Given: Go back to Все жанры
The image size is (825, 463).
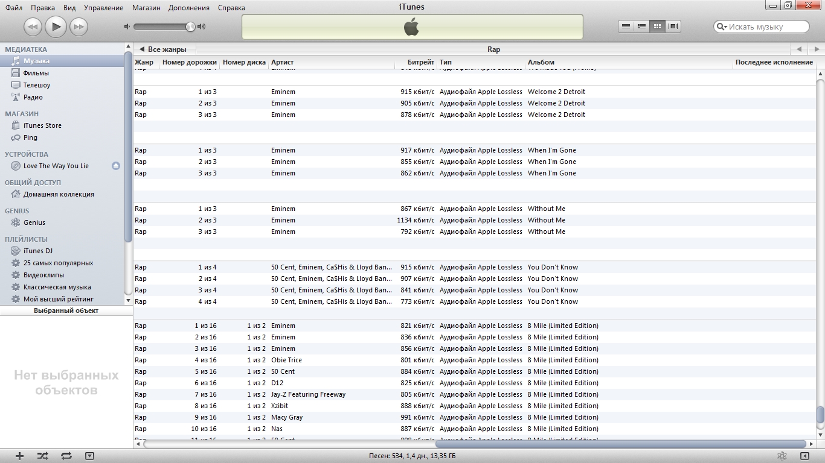Looking at the screenshot, I should point(164,49).
